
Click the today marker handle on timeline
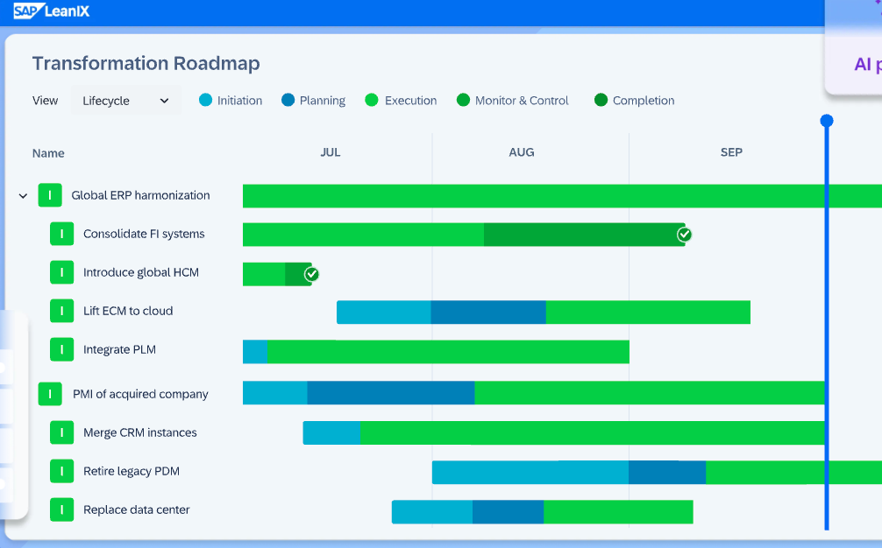click(826, 121)
